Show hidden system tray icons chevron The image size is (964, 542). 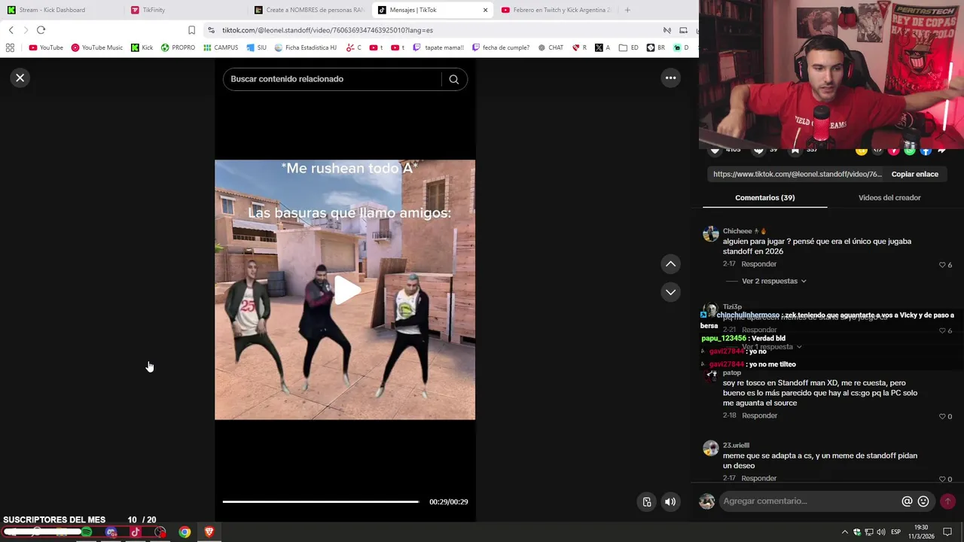tap(844, 532)
